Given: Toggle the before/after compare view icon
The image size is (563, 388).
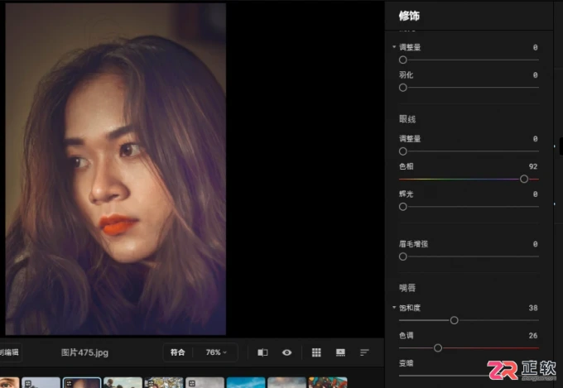Looking at the screenshot, I should coord(262,352).
